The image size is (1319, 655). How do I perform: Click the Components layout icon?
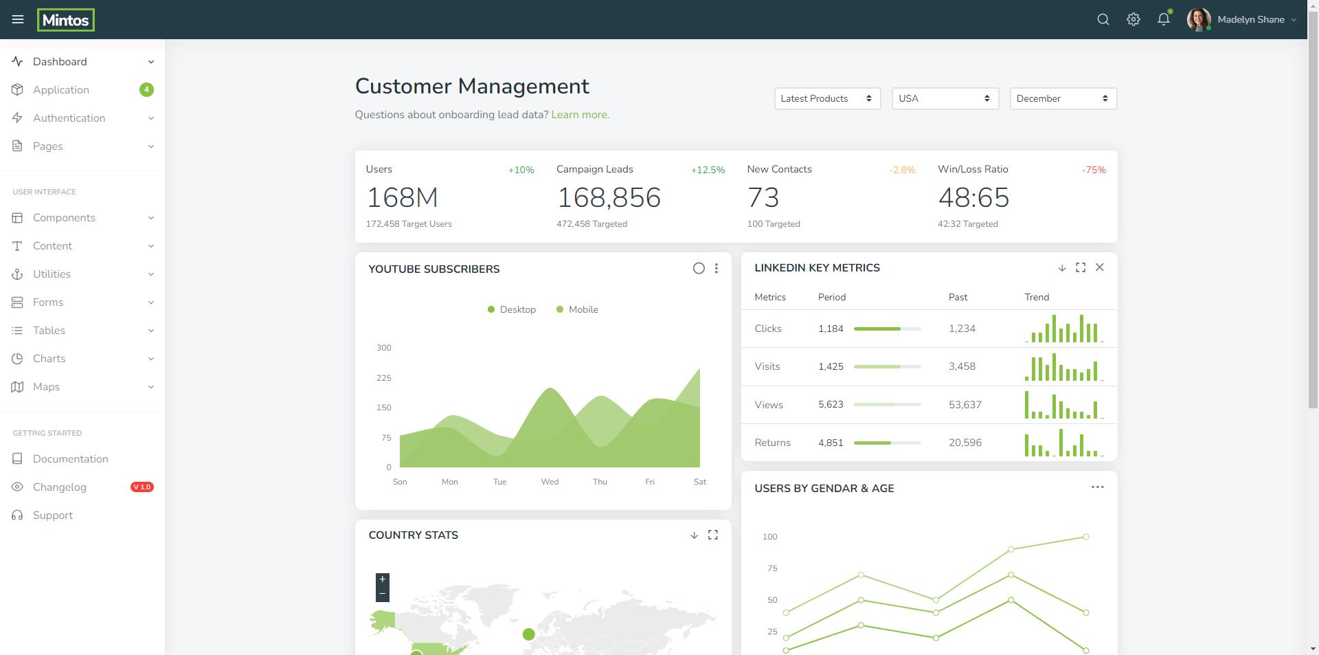pos(18,218)
